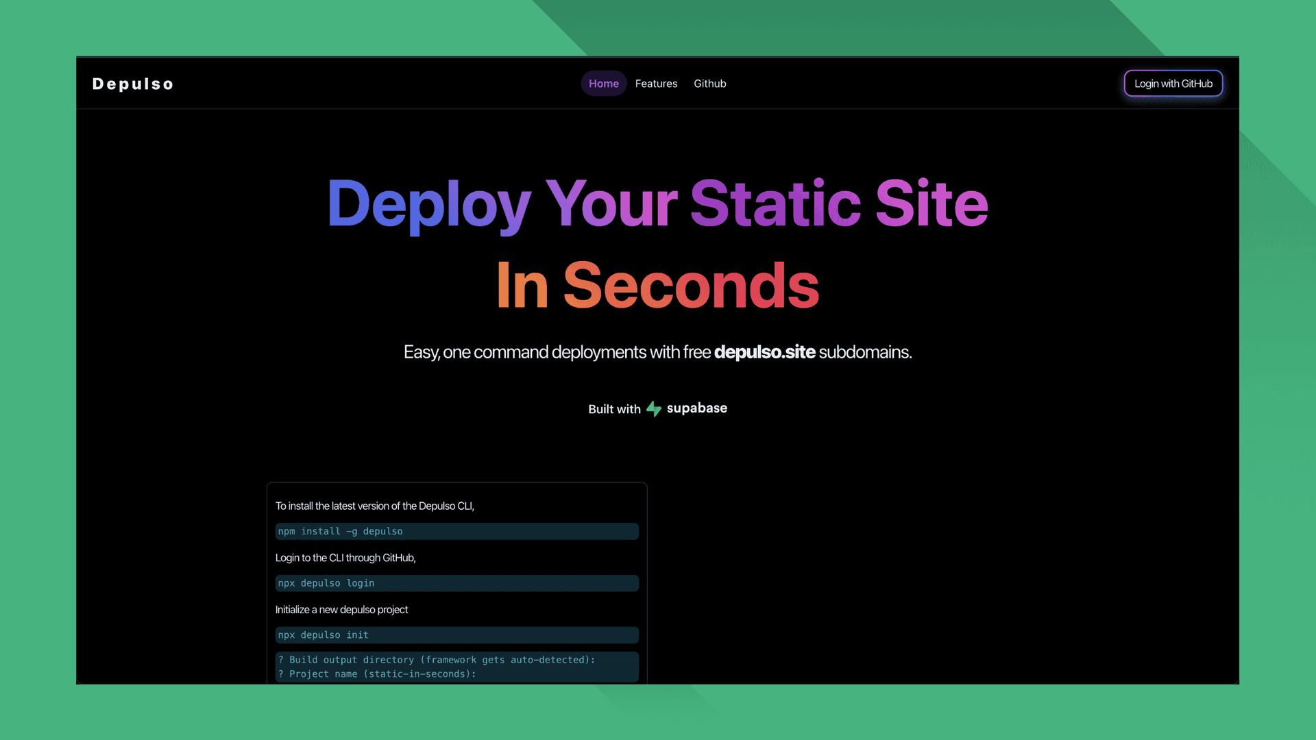Click the Initialize a new depulso project text

(341, 609)
